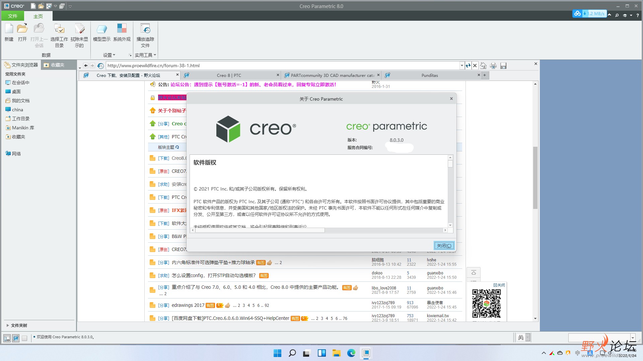
Task: Expand 设置 group dropdown
Action: [x=109, y=55]
